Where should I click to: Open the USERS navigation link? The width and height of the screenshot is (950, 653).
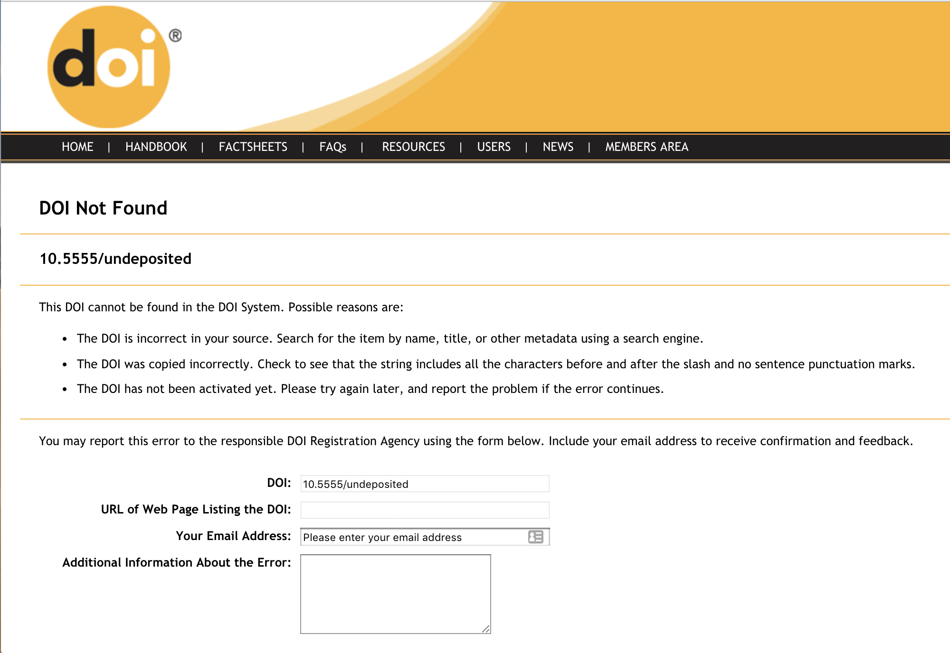pyautogui.click(x=494, y=147)
